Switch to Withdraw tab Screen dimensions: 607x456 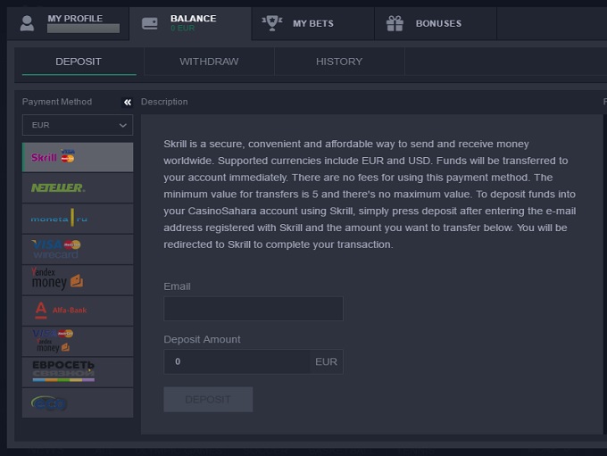coord(209,62)
